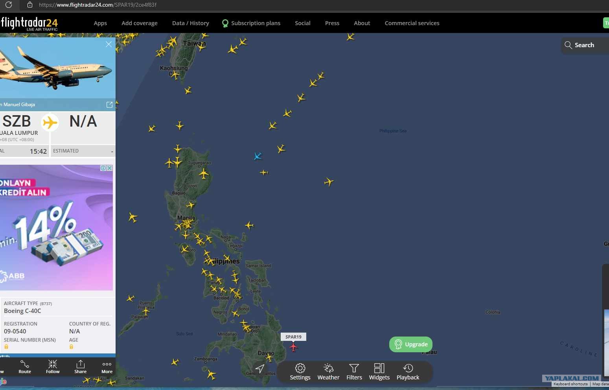Screen dimensions: 609x390
Task: Open Subscription plans page
Action: point(251,23)
